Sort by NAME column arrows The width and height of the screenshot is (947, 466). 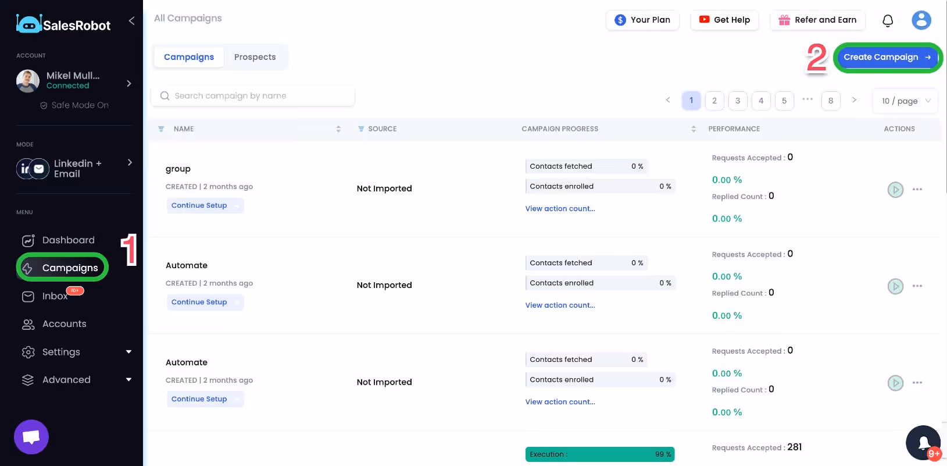click(x=338, y=129)
